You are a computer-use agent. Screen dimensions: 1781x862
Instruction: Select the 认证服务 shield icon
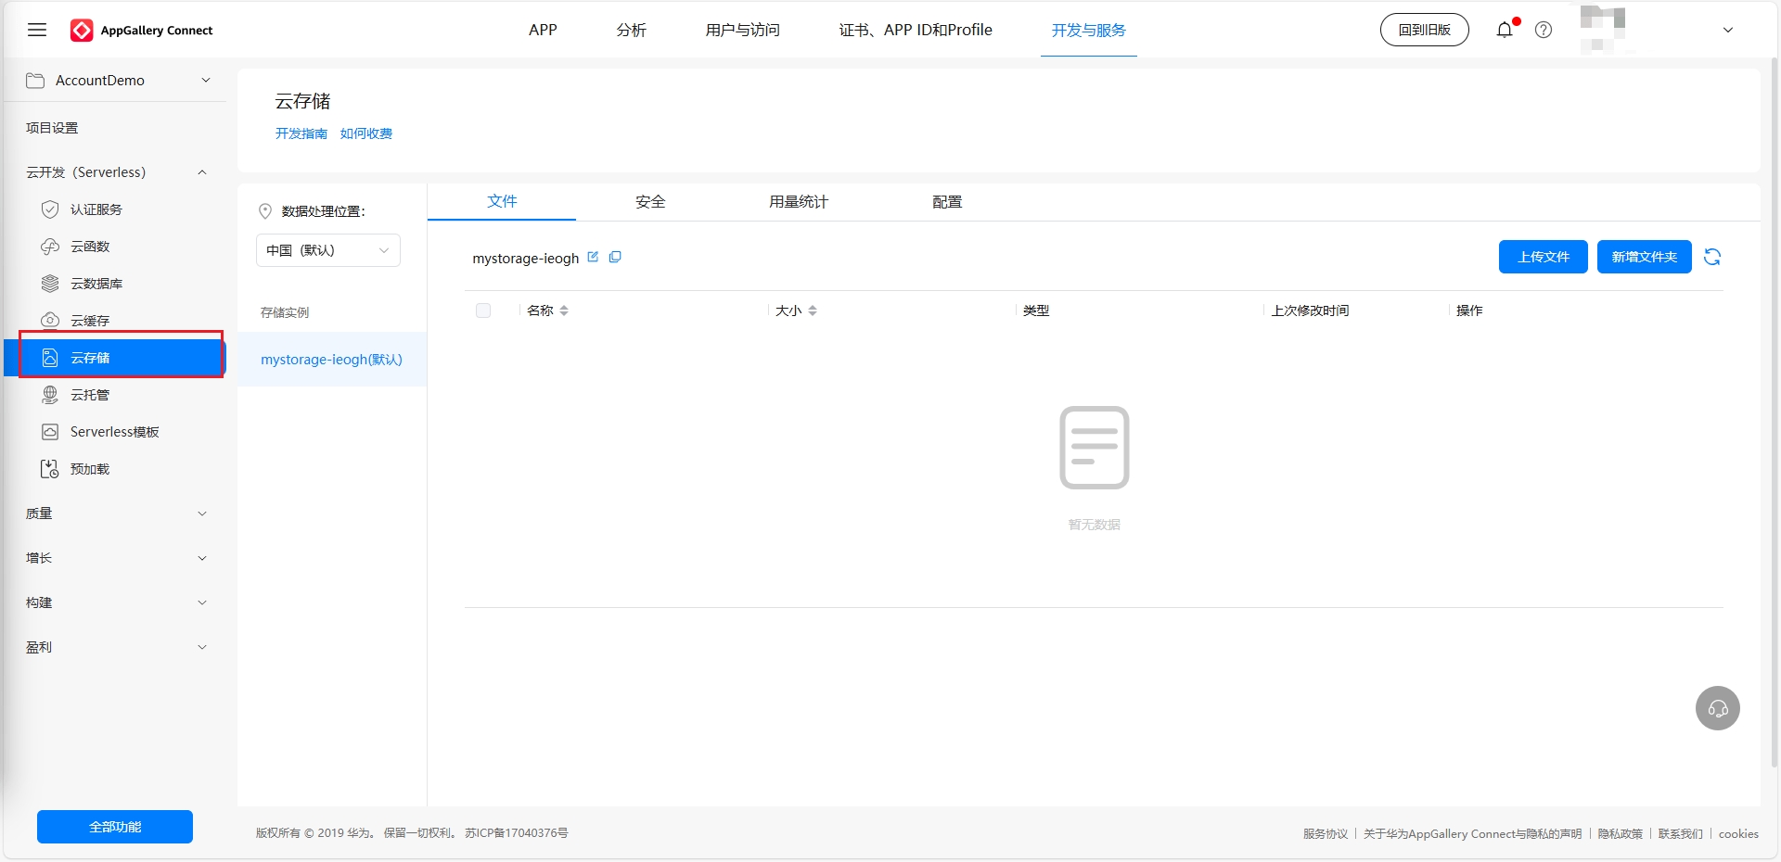[50, 209]
